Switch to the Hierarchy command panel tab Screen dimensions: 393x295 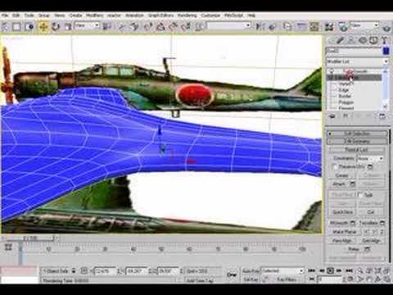pyautogui.click(x=351, y=41)
